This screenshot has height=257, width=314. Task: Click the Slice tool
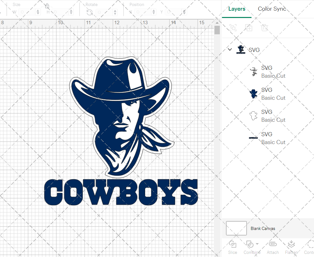[232, 247]
